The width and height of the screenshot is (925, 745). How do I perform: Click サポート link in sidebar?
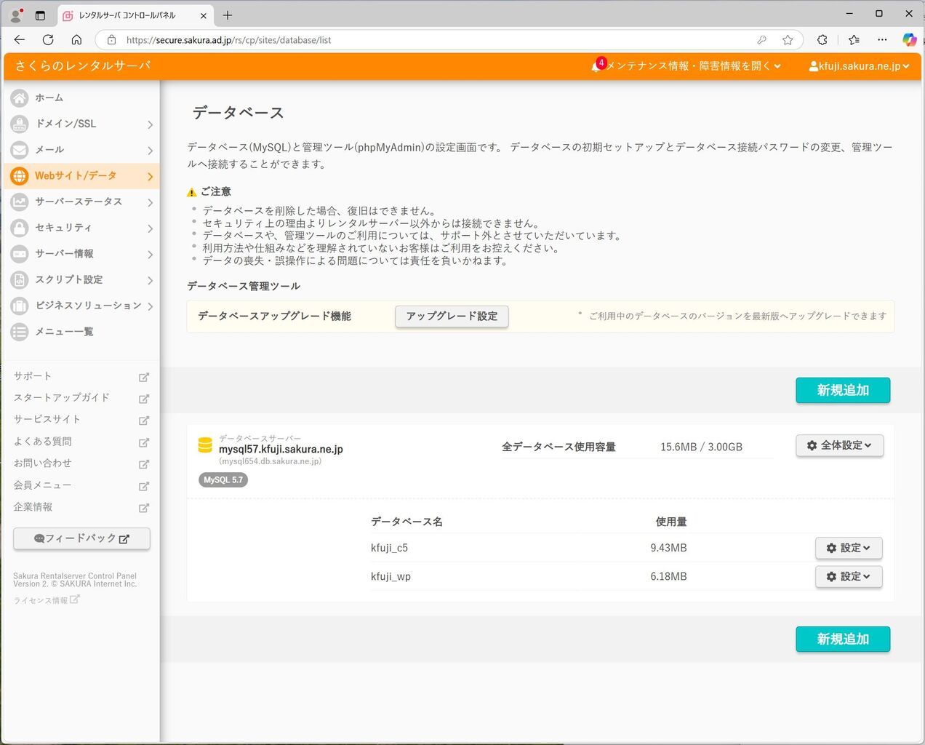click(33, 376)
